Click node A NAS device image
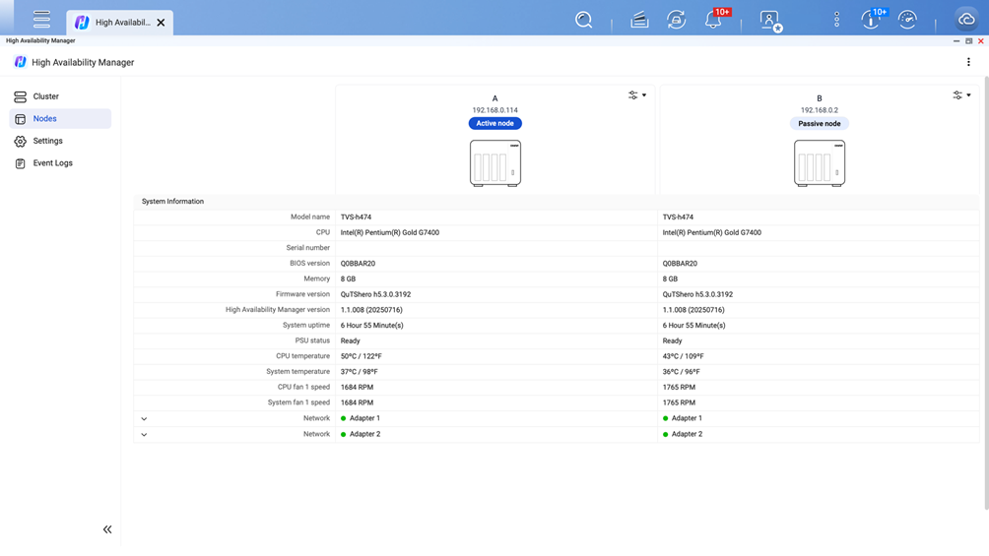The height and width of the screenshot is (556, 989). pyautogui.click(x=495, y=163)
